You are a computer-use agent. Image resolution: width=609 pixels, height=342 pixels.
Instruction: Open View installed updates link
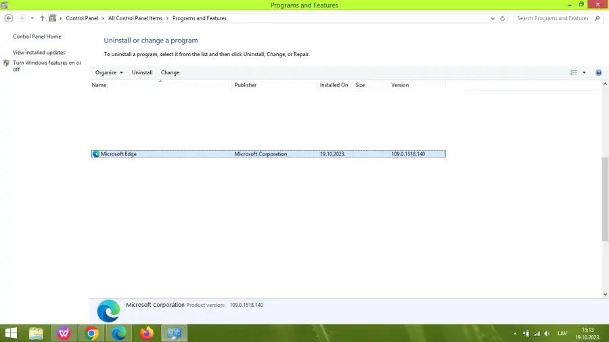click(39, 52)
